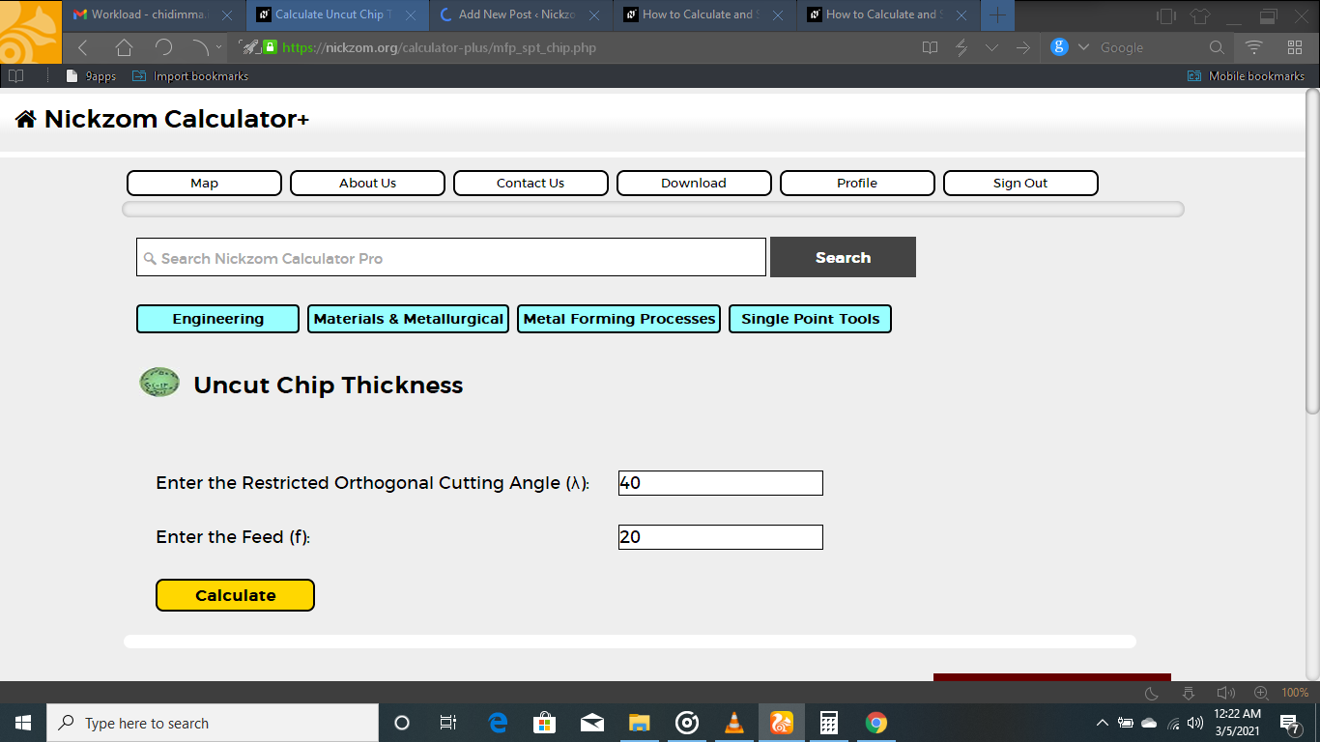Open Microsoft Store from taskbar
Image resolution: width=1320 pixels, height=742 pixels.
pos(545,723)
